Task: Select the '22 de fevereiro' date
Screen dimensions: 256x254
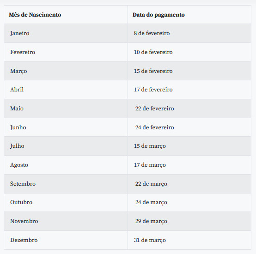Action: 154,109
